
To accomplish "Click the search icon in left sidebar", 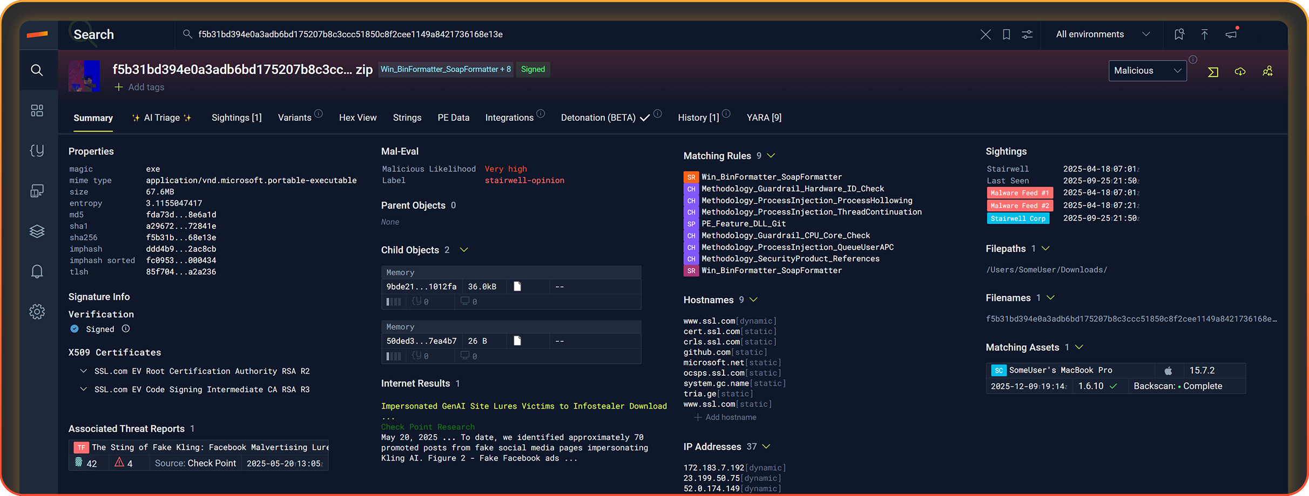I will tap(37, 70).
